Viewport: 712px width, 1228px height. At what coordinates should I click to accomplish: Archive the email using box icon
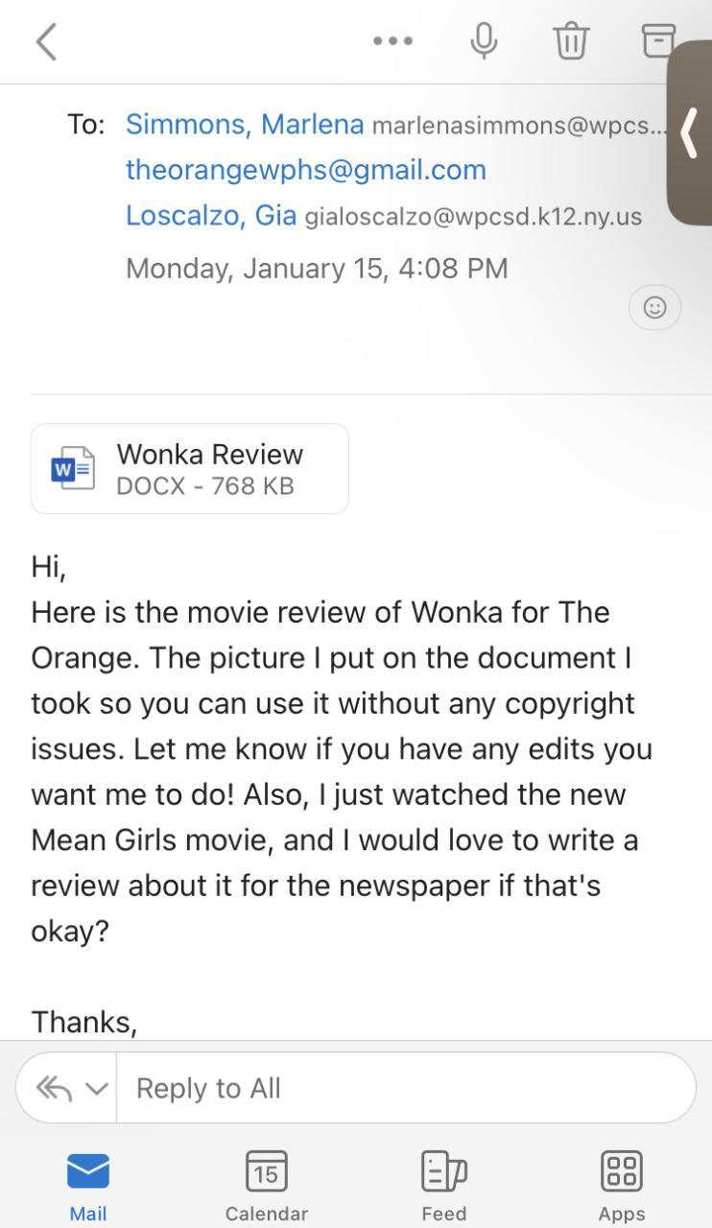pos(655,41)
